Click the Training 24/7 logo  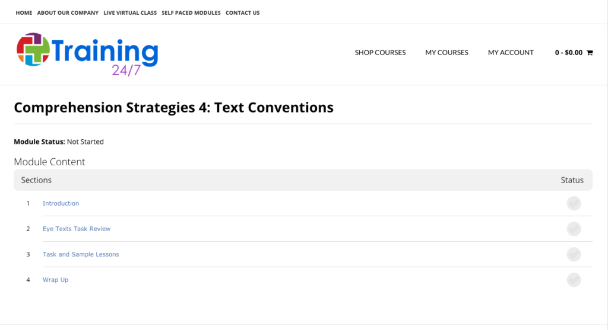pos(87,55)
